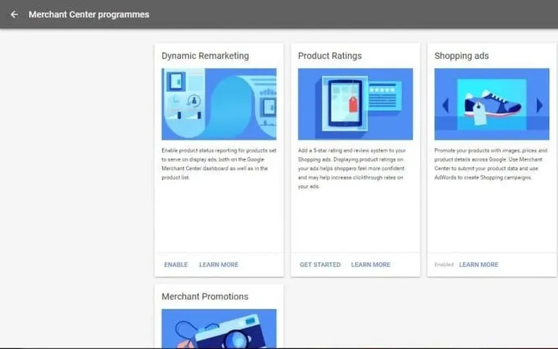Click the Shopping ads card title
The height and width of the screenshot is (349, 558).
pos(461,56)
